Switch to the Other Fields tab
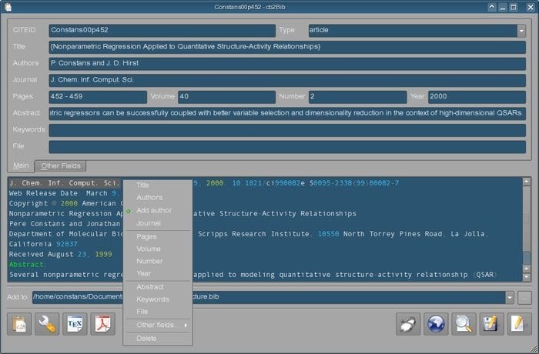539x354 pixels. coord(61,166)
